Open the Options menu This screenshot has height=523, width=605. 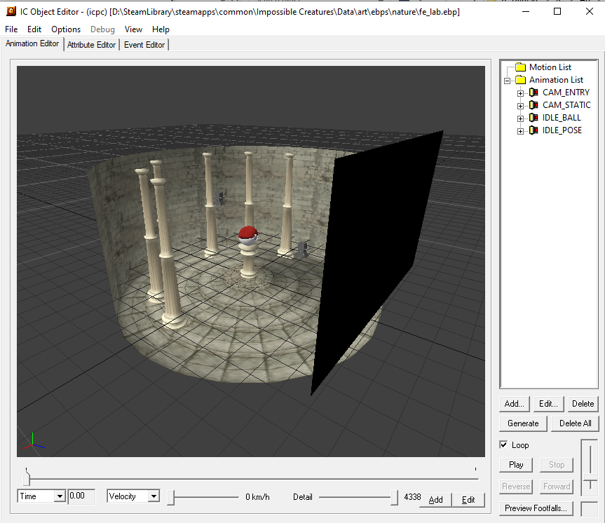click(x=66, y=29)
